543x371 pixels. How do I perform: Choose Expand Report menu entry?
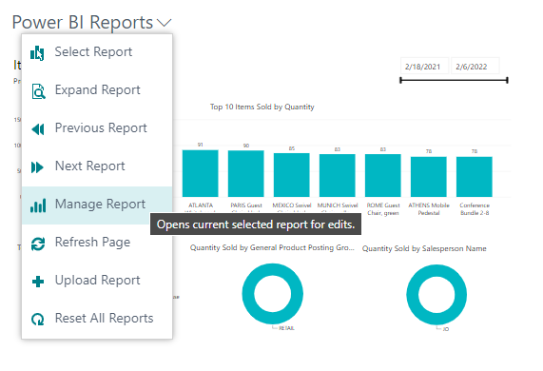click(x=97, y=91)
